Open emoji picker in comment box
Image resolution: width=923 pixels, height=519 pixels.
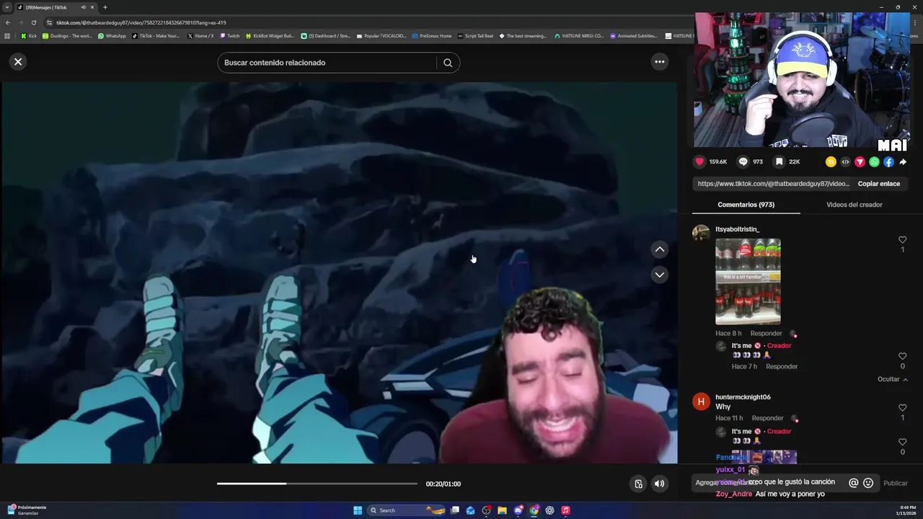click(868, 483)
